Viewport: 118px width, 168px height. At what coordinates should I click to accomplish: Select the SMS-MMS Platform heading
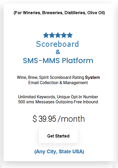click(58, 60)
